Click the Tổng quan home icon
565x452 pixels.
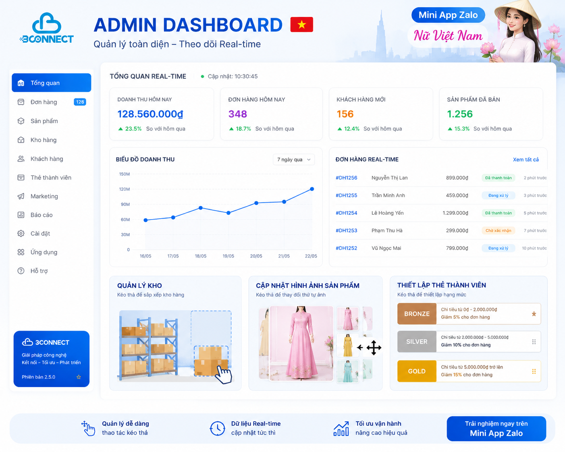pos(21,83)
